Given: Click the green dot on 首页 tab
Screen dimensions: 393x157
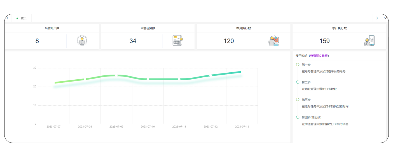Looking at the screenshot, I should coord(17,18).
